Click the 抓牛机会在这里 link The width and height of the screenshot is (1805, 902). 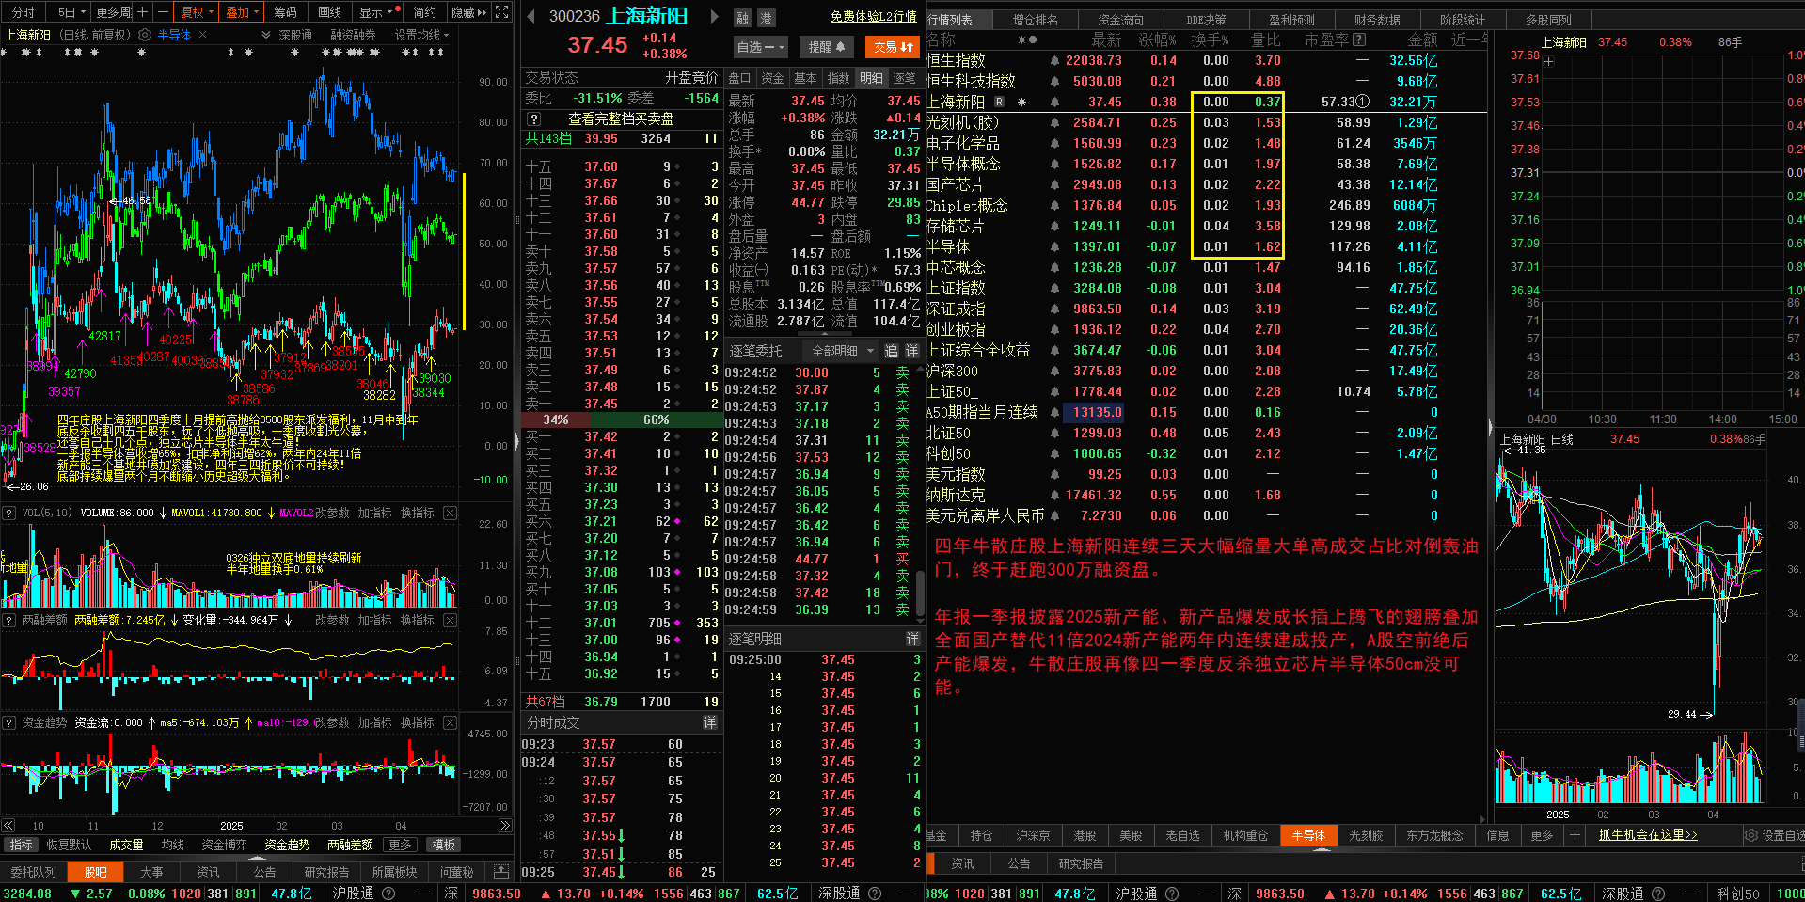pyautogui.click(x=1648, y=834)
